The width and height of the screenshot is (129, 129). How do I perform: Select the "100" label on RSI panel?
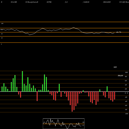2,23
